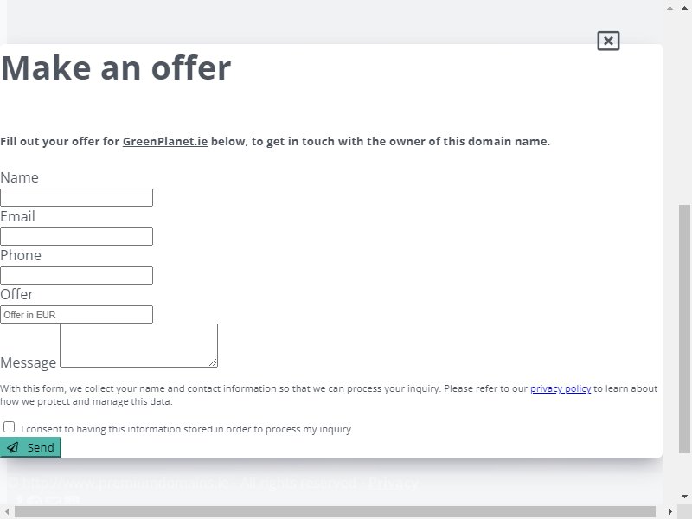Viewport: 692px width, 519px height.
Task: Focus the Name text field
Action: click(76, 198)
